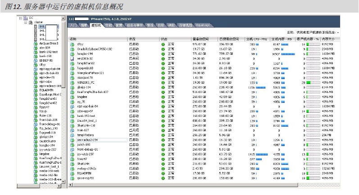Click green status check in EQLADMIN table row
359x195 pixels.
click(163, 173)
